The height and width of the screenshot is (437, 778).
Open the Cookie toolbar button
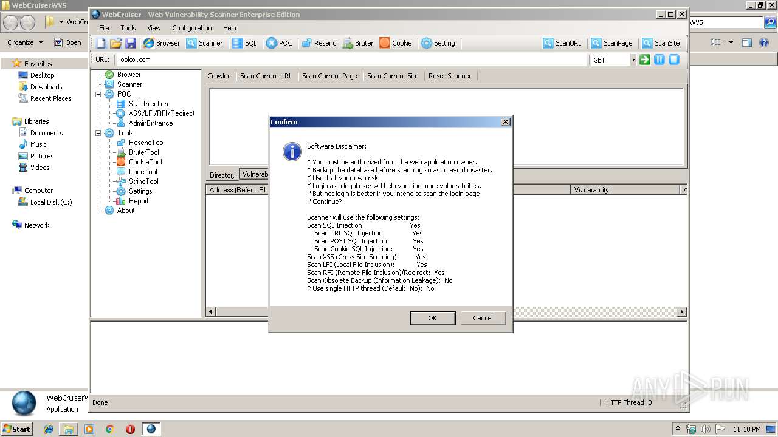click(396, 43)
